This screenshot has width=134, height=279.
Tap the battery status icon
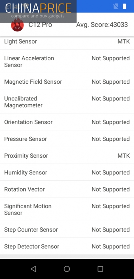(x=125, y=6)
